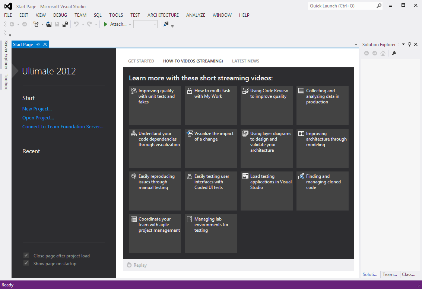Pin the Start Page tab

(38, 44)
